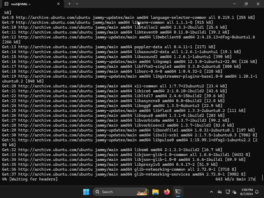Screen dimensions: 264x198
Task: Click the terminal scrollbar thumb
Action: pyautogui.click(x=262, y=177)
